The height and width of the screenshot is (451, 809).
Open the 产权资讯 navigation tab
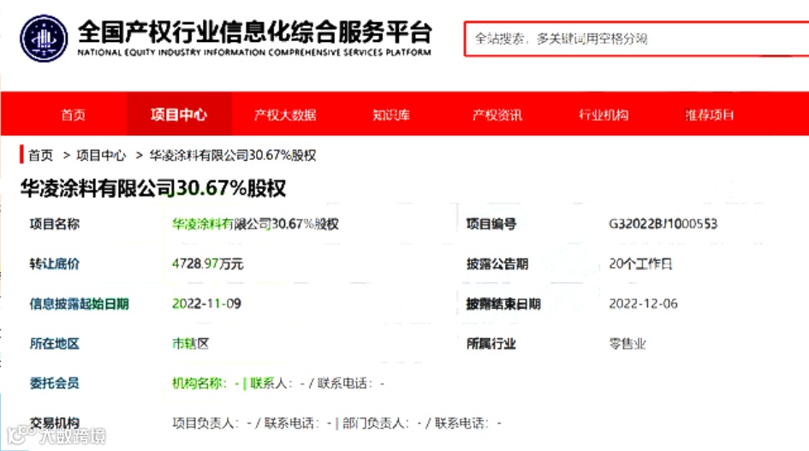pyautogui.click(x=497, y=115)
